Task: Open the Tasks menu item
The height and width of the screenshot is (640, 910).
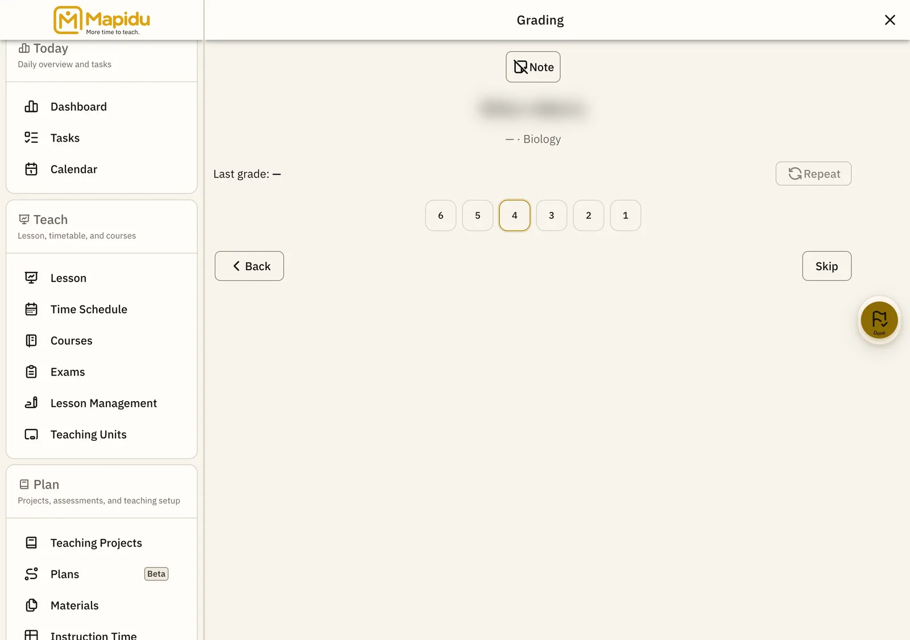Action: pos(101,138)
